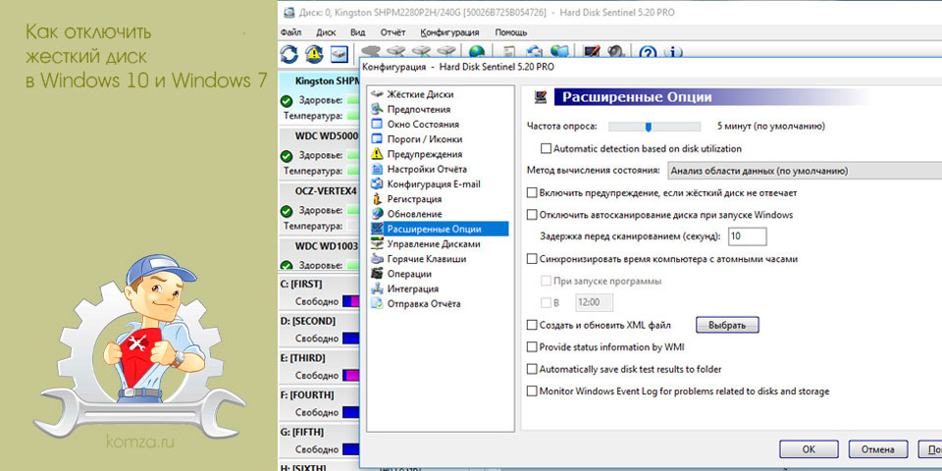
Task: Tick Отключить автосканирование диска при запуске Windows
Action: click(x=531, y=215)
